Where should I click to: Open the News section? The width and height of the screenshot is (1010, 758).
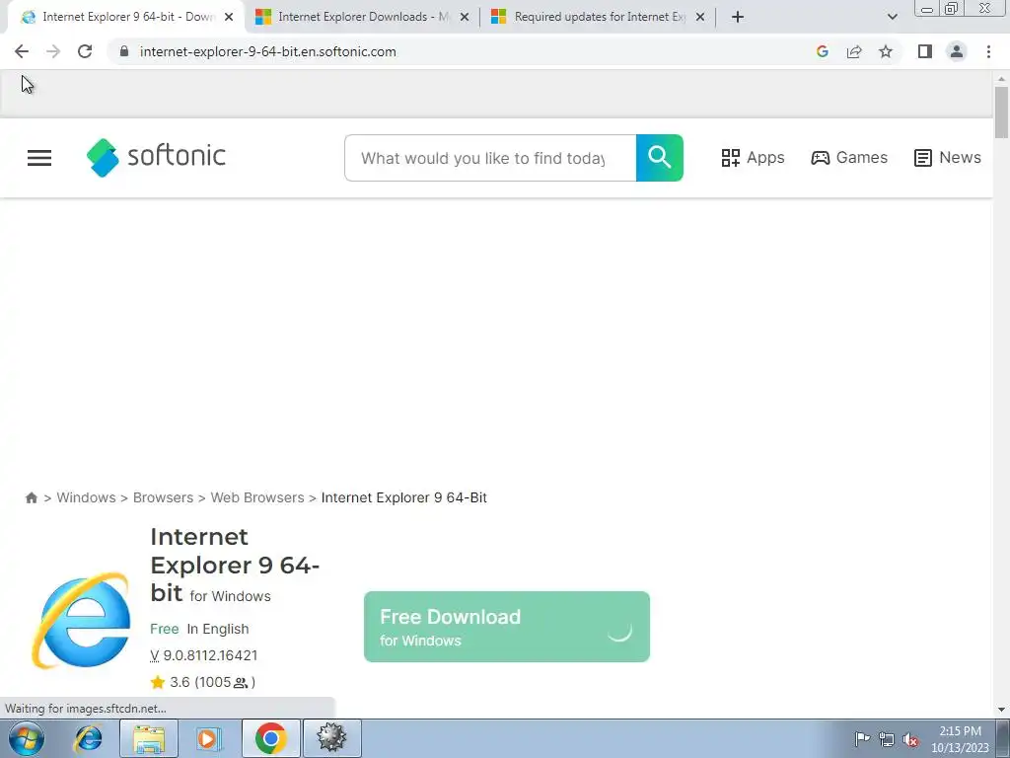[x=948, y=157]
